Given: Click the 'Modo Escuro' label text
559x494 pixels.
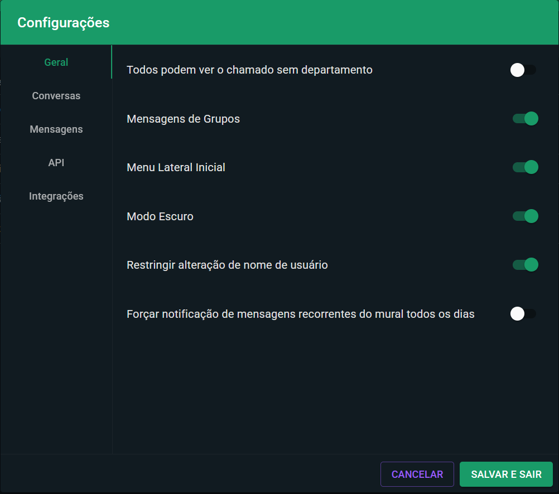Looking at the screenshot, I should click(160, 216).
